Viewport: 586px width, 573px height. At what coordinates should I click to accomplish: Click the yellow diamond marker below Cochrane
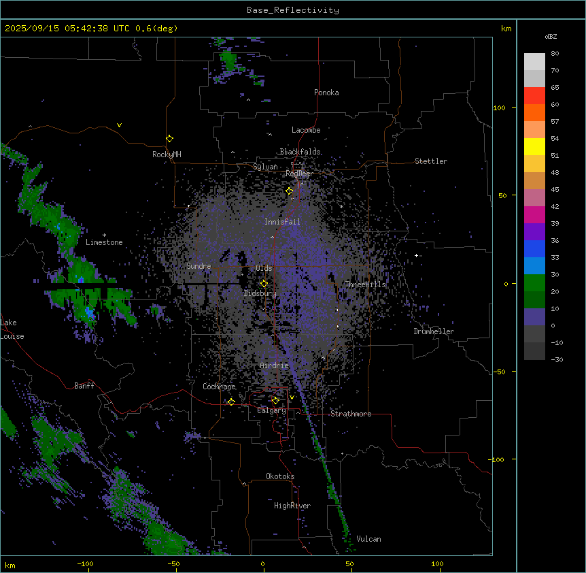click(x=231, y=402)
